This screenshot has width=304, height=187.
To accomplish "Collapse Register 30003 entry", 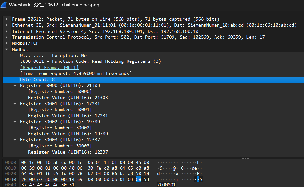I will point(15,140).
